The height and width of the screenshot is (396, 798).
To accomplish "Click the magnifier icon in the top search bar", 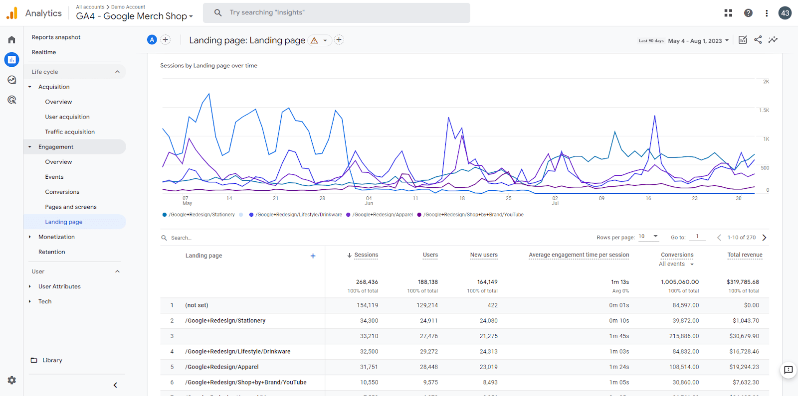I will click(x=218, y=12).
